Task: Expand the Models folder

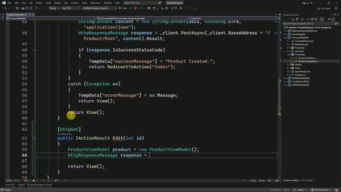Action: pyautogui.click(x=288, y=65)
